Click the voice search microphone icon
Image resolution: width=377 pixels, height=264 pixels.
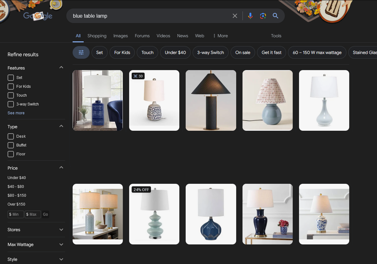(x=250, y=16)
